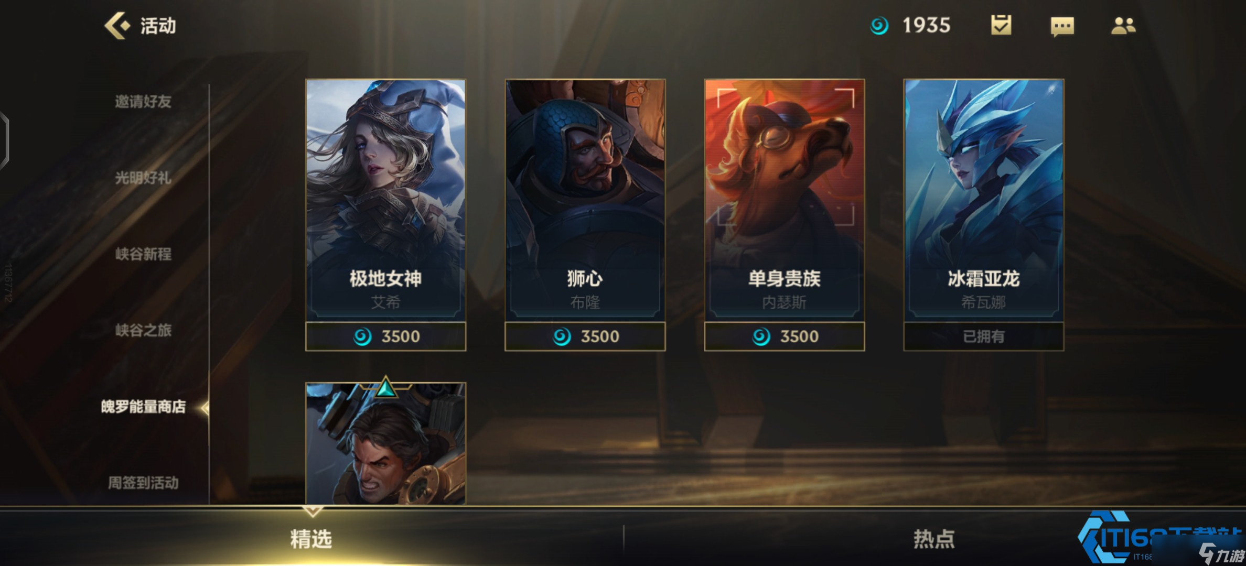This screenshot has height=566, width=1246.
Task: Go back using the arrow beside 活动
Action: (117, 26)
